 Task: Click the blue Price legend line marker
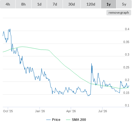point(48,120)
